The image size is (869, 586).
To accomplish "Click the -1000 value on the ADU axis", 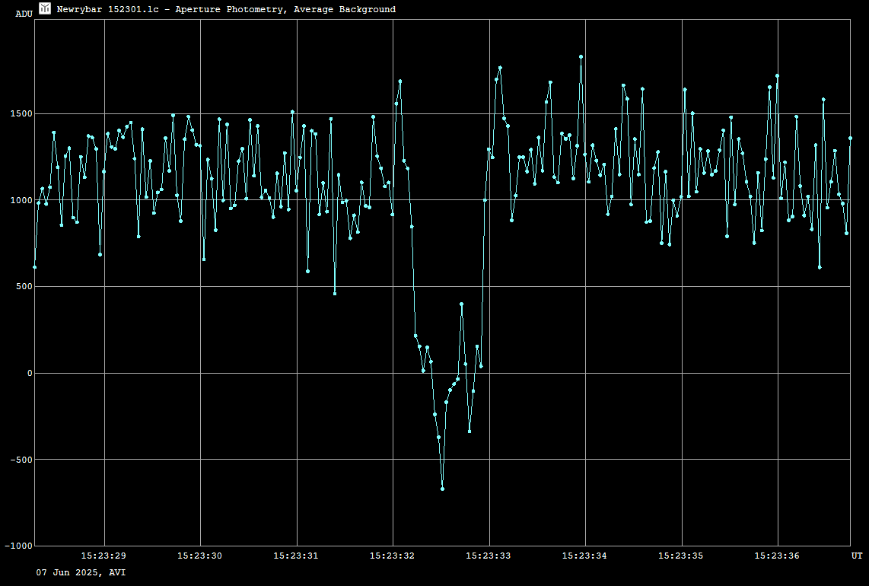I will pos(18,546).
